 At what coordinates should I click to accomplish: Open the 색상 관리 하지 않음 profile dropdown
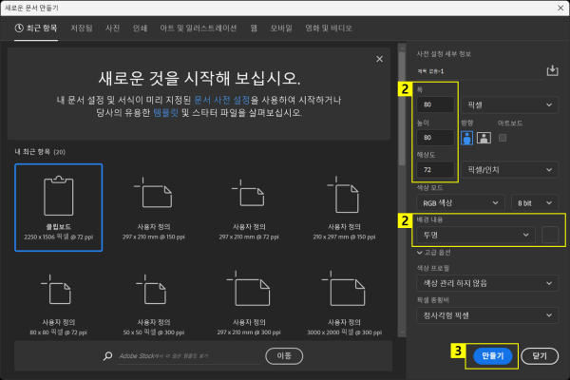(x=487, y=283)
